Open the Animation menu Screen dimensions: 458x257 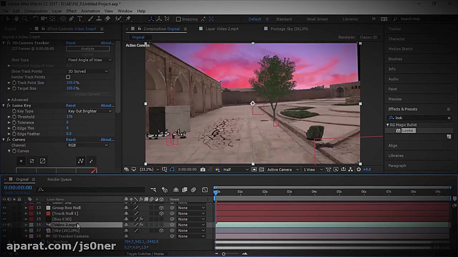click(x=90, y=11)
